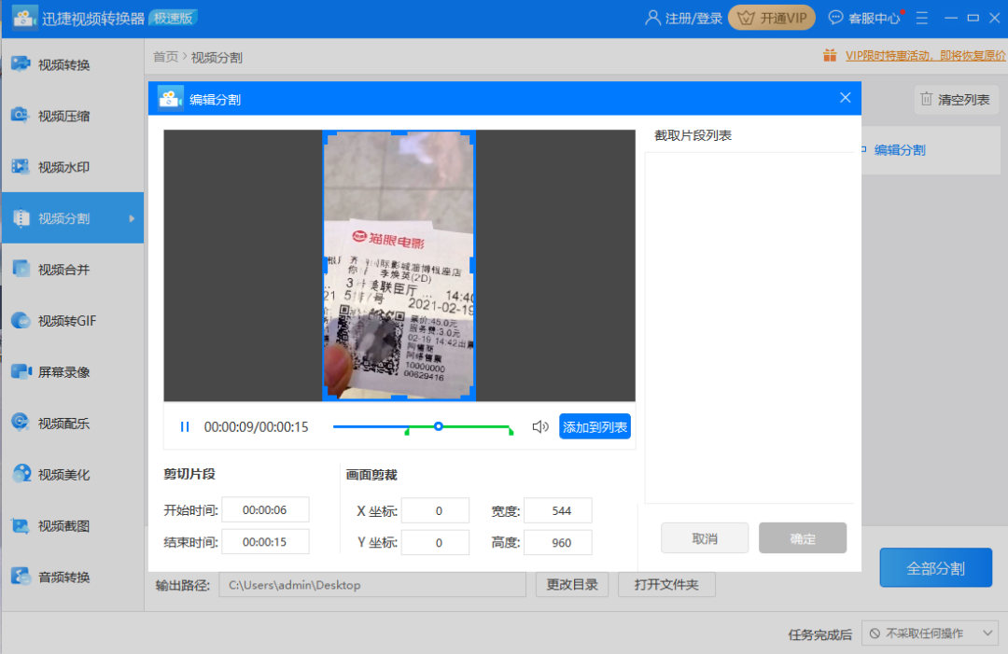This screenshot has width=1008, height=654.
Task: Click the 宽度 value field
Action: coord(558,510)
